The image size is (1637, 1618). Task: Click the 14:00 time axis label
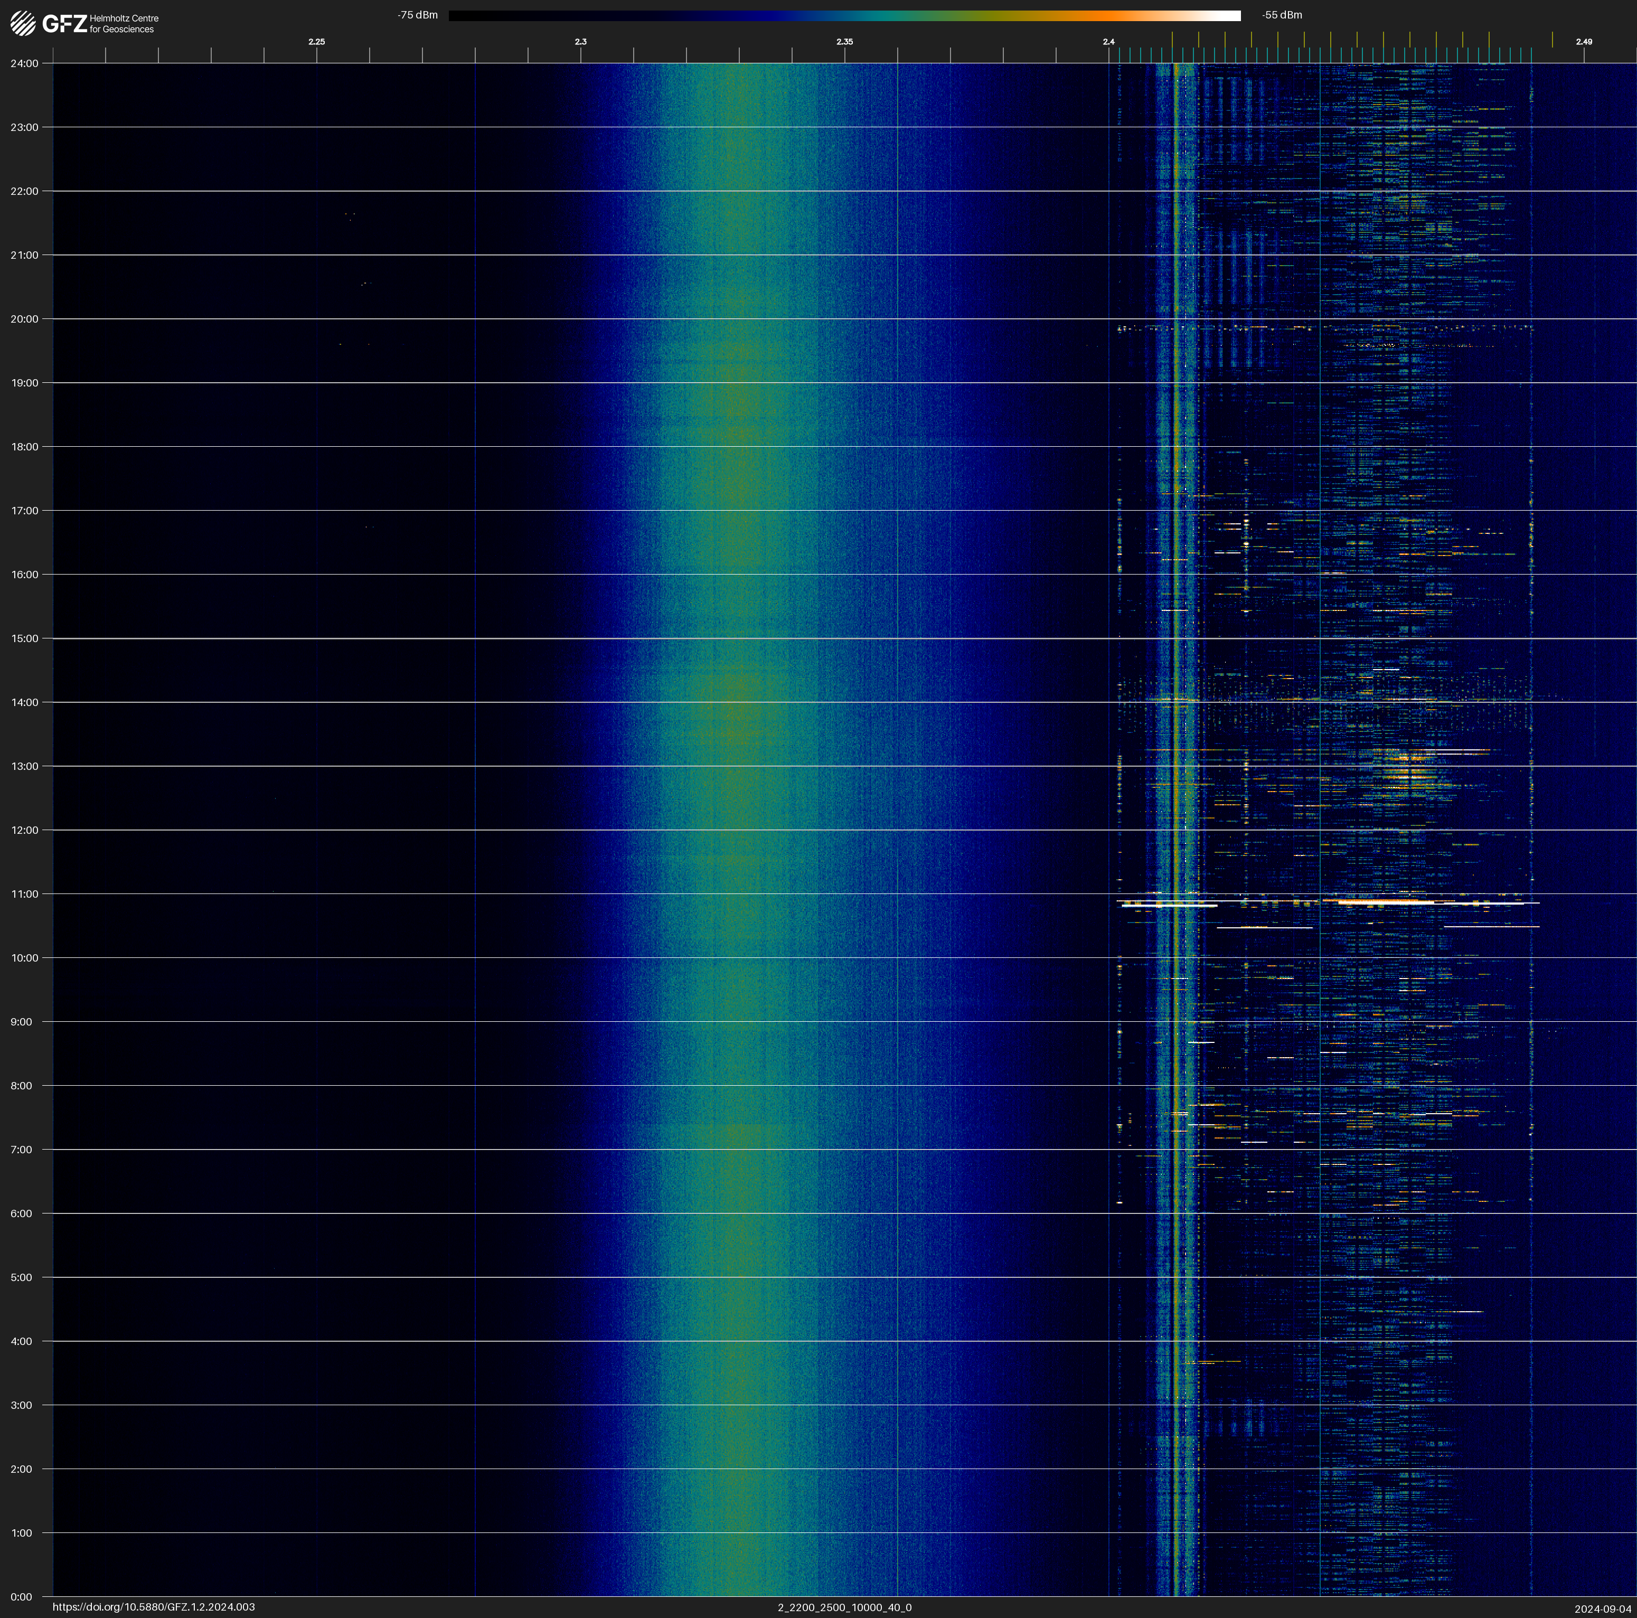25,702
